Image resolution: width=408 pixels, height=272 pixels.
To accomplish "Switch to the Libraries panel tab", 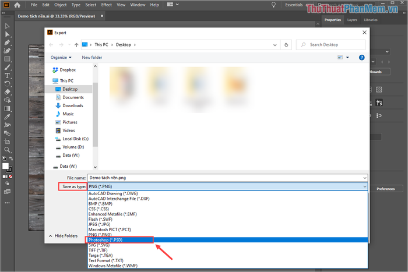I will (371, 20).
